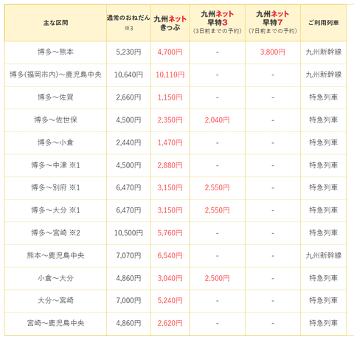This screenshot has height=343, width=354.
Task: Click the 4,700円 net ticket price
Action: [170, 52]
